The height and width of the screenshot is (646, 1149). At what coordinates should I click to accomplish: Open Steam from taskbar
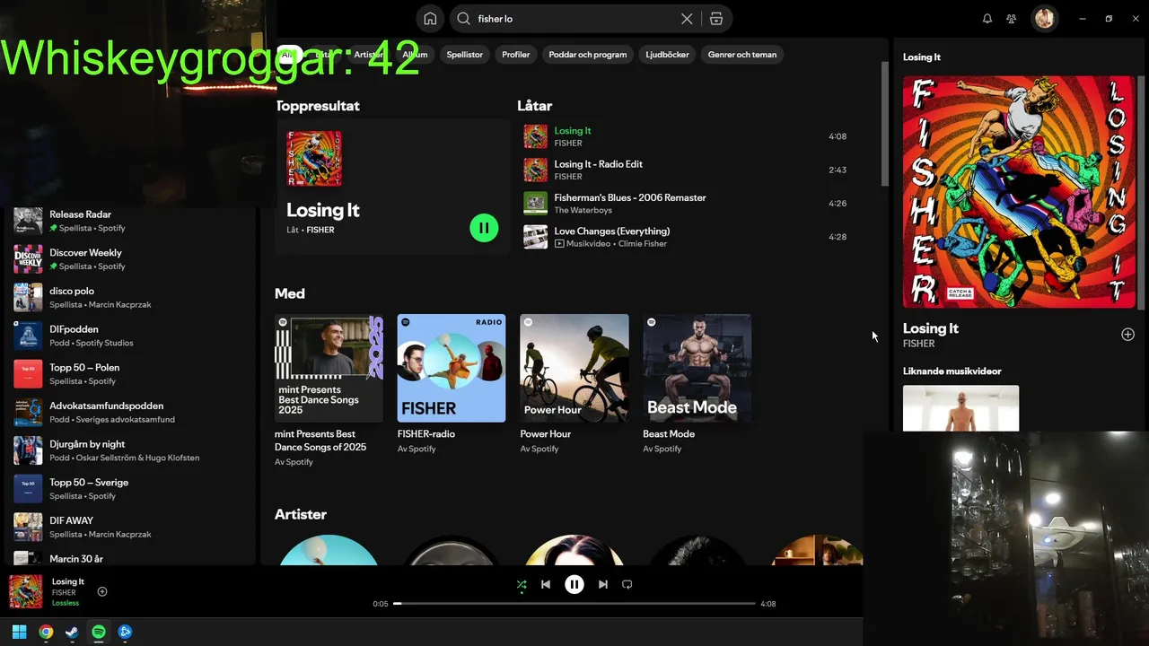pos(72,632)
